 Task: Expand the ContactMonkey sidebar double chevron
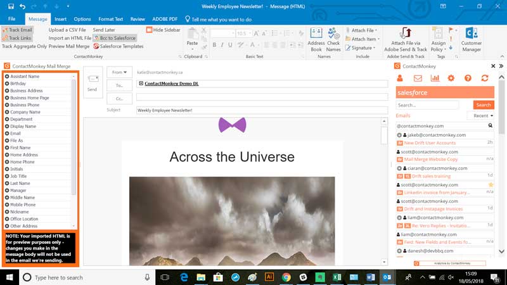[501, 66]
